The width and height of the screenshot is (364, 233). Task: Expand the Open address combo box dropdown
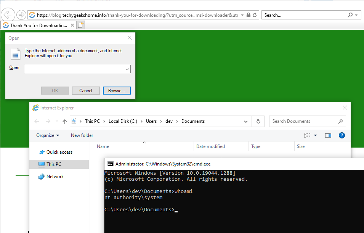pyautogui.click(x=127, y=69)
